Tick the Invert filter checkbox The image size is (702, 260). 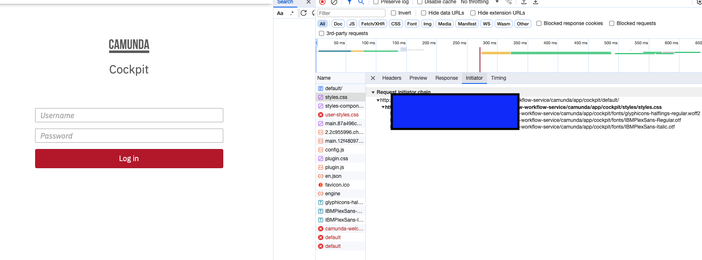(x=393, y=13)
